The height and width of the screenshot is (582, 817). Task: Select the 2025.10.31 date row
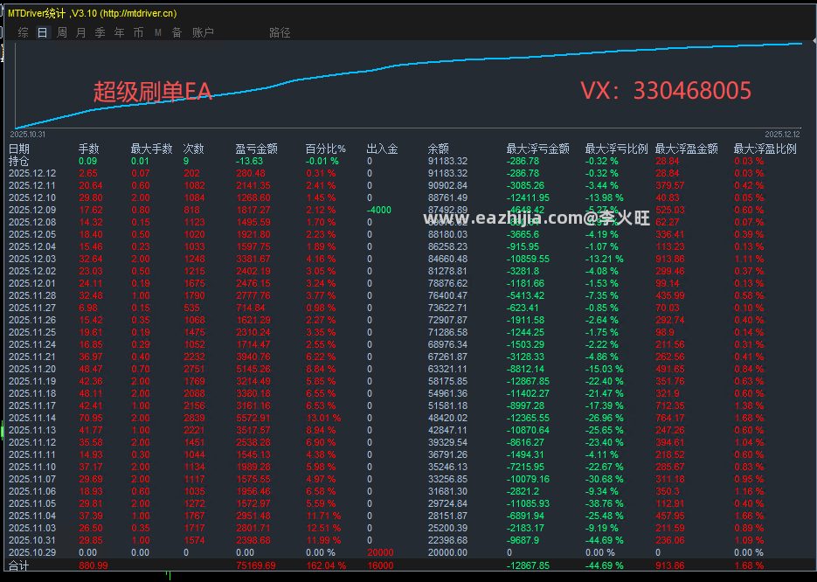tap(408, 540)
